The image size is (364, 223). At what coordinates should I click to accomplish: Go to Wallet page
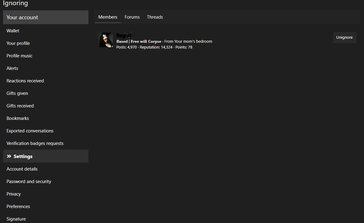click(x=46, y=31)
